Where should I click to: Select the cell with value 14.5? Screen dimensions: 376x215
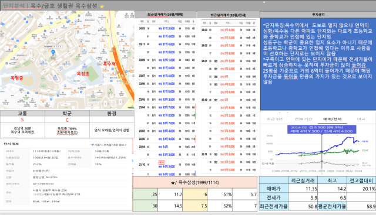[x=170, y=206]
